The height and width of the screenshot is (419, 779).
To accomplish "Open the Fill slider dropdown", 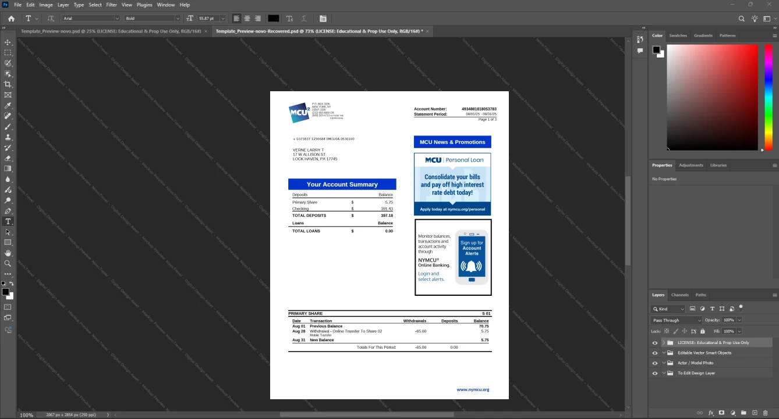I will click(x=739, y=331).
